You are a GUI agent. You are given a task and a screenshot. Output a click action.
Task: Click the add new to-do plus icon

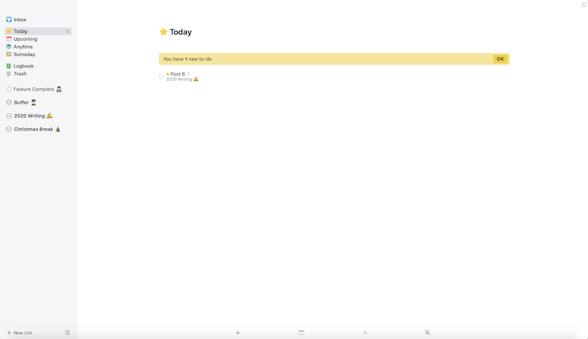[x=238, y=333]
